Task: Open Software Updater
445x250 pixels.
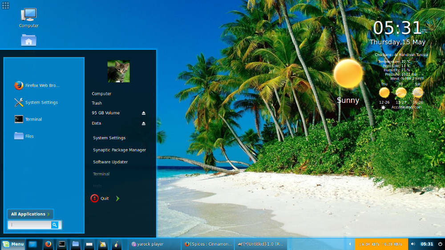Action: coord(110,162)
